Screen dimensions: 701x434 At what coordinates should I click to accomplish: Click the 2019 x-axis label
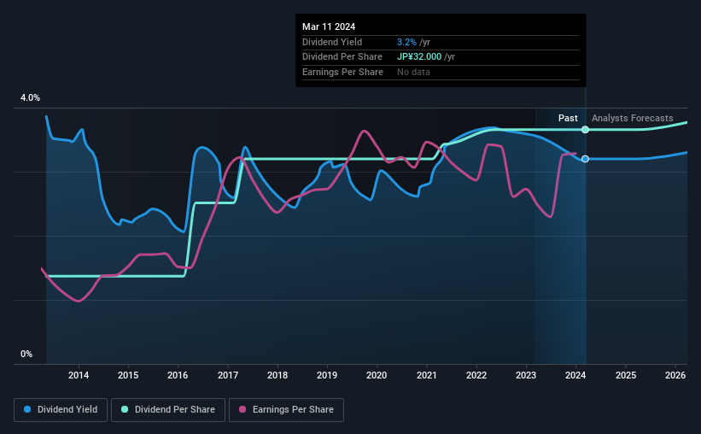click(327, 375)
